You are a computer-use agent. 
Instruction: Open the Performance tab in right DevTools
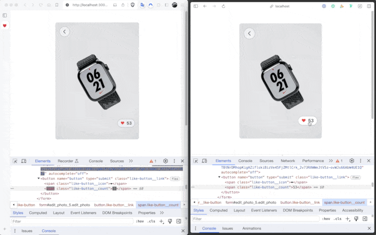[x=313, y=161]
